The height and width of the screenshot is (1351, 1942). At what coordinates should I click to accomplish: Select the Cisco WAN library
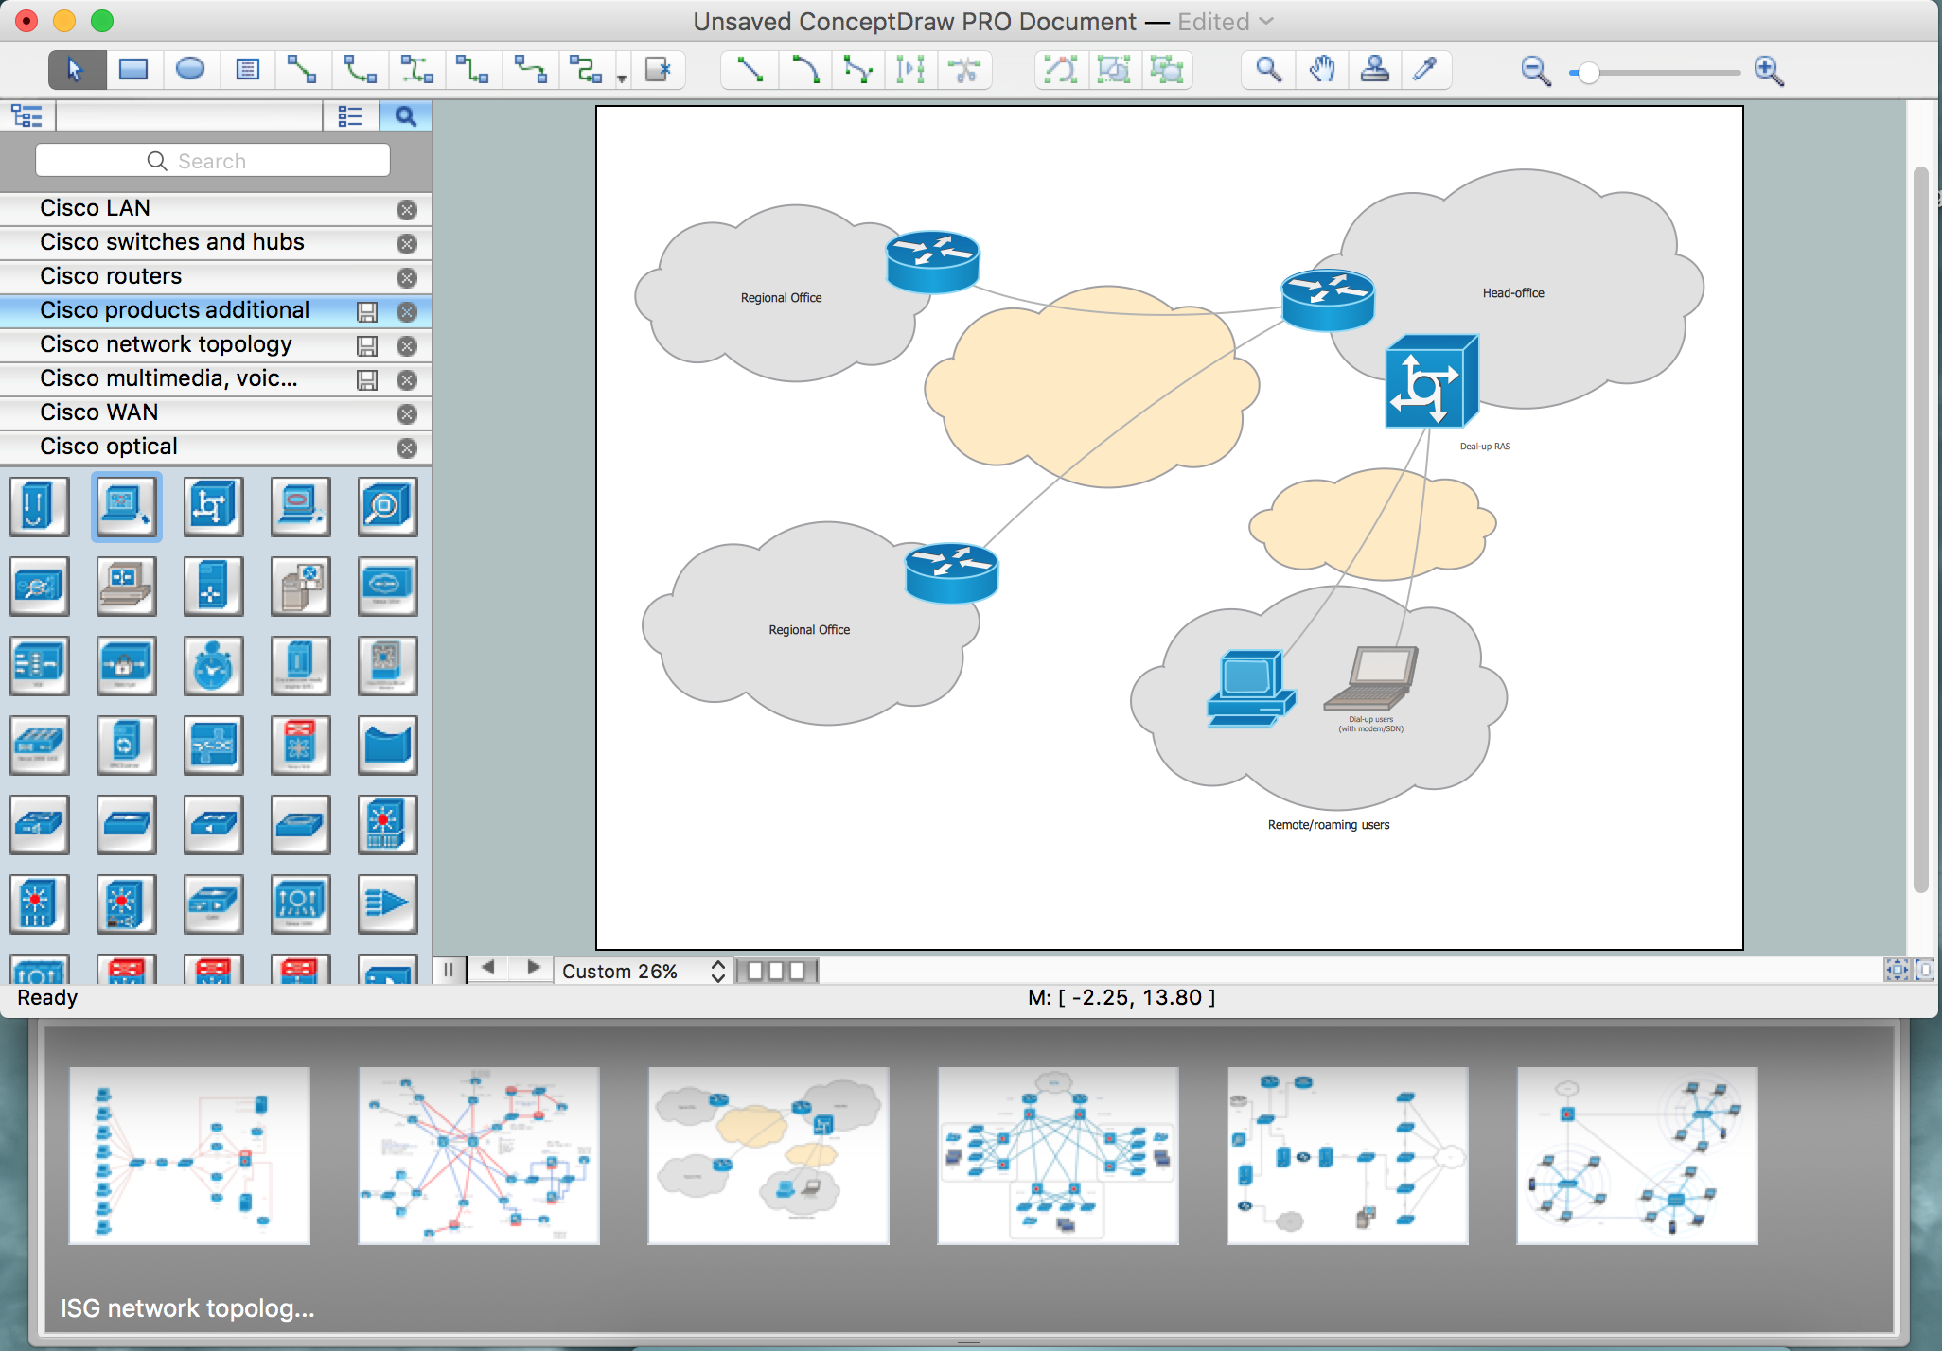99,412
